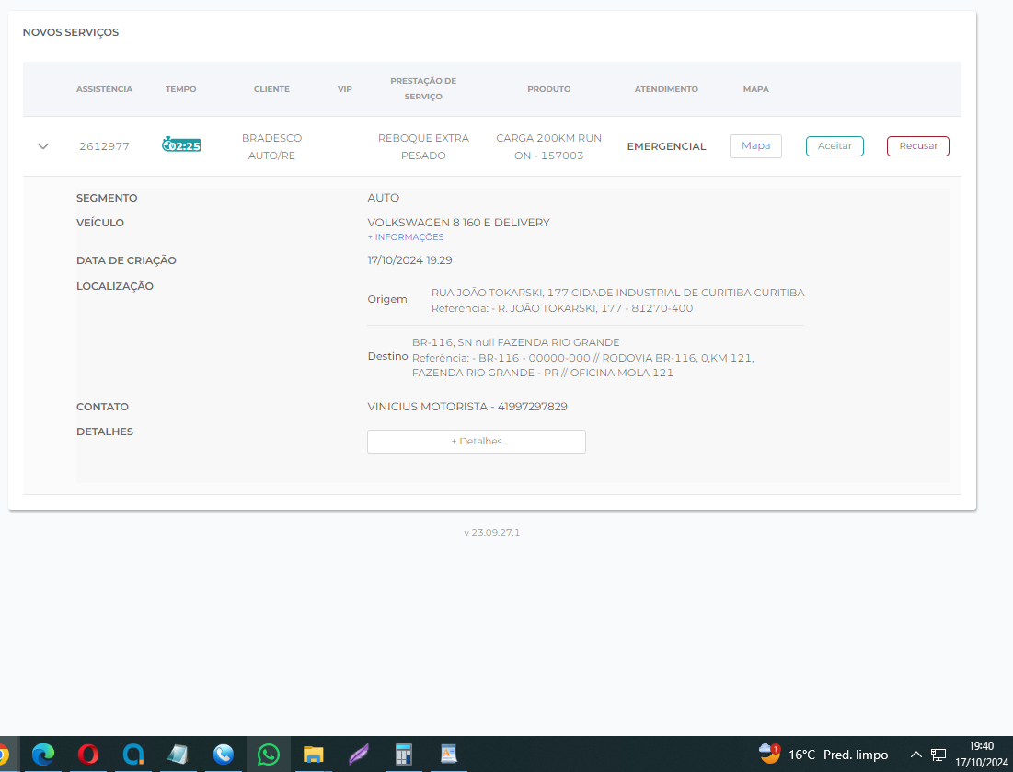Screen dimensions: 1013x772
Task: Expand the + Detalhes button
Action: tap(477, 442)
